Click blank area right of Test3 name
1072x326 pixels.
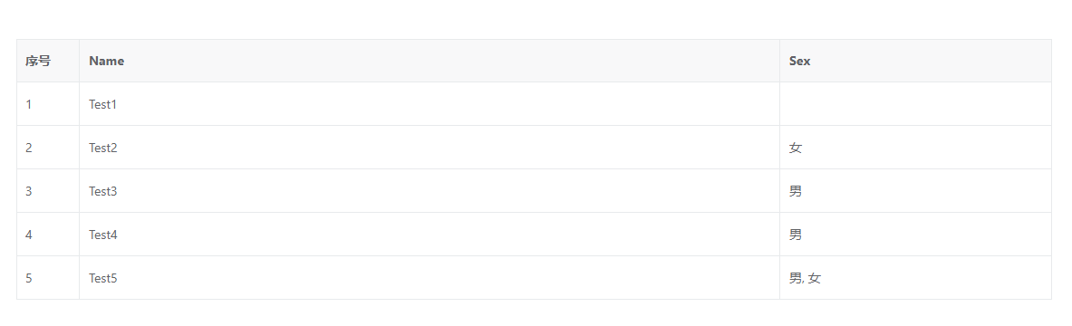[x=449, y=191]
